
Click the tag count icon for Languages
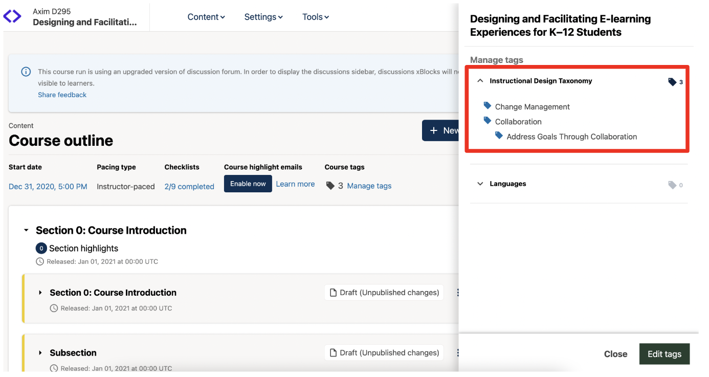(672, 185)
